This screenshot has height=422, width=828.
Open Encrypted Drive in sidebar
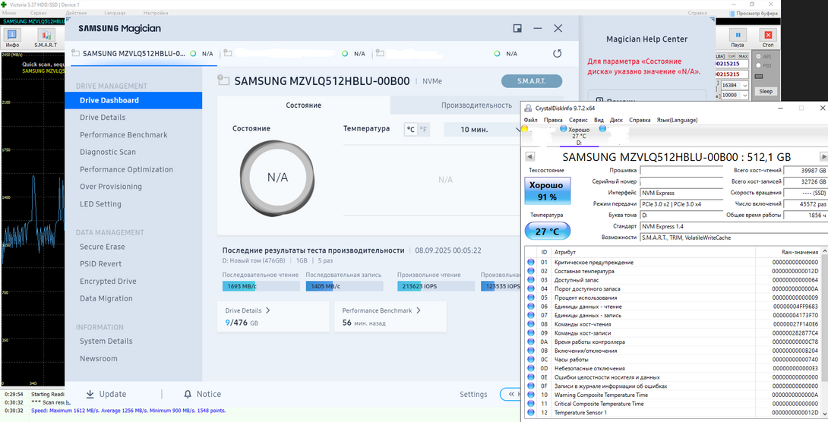point(108,281)
